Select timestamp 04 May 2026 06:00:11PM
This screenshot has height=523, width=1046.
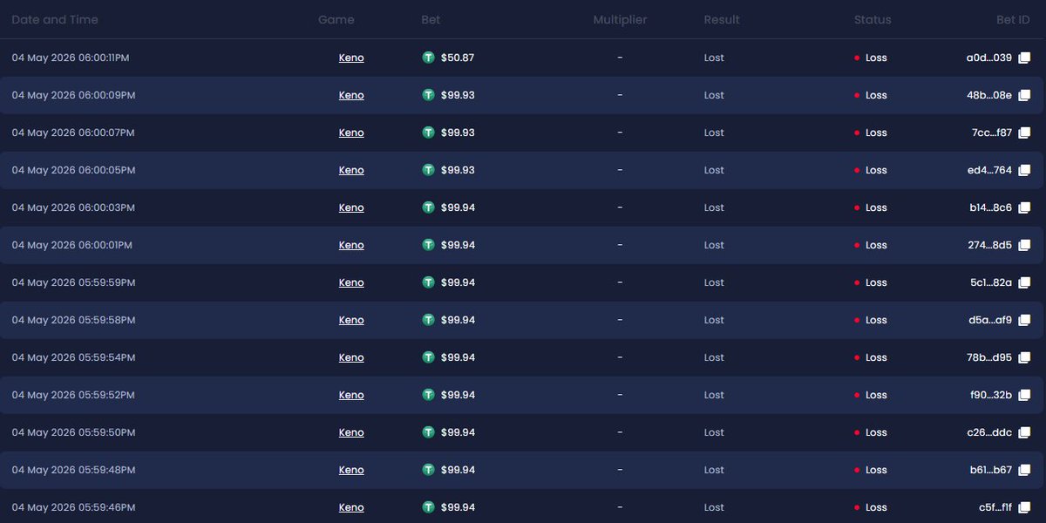click(71, 58)
